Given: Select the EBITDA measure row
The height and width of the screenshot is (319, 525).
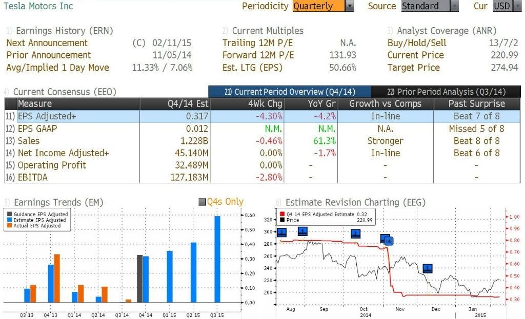Looking at the screenshot, I should [x=262, y=177].
